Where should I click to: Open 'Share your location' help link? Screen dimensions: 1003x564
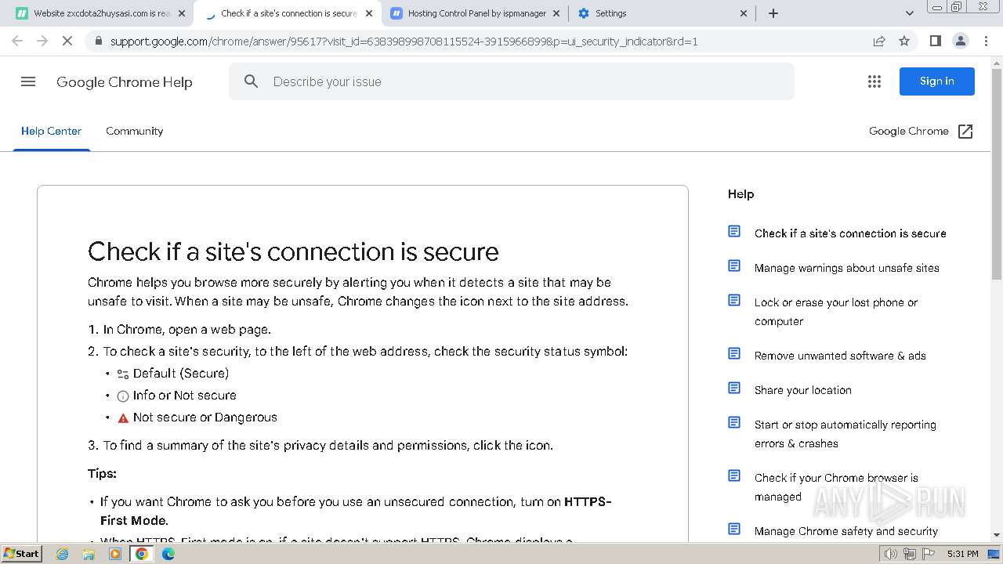point(803,390)
